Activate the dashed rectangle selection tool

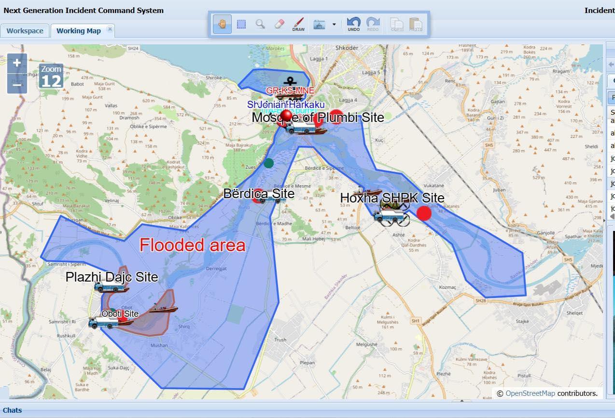(x=241, y=24)
